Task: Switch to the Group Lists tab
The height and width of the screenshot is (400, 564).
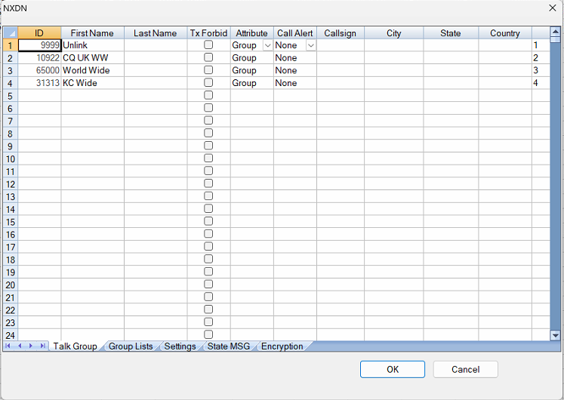Action: pos(131,346)
